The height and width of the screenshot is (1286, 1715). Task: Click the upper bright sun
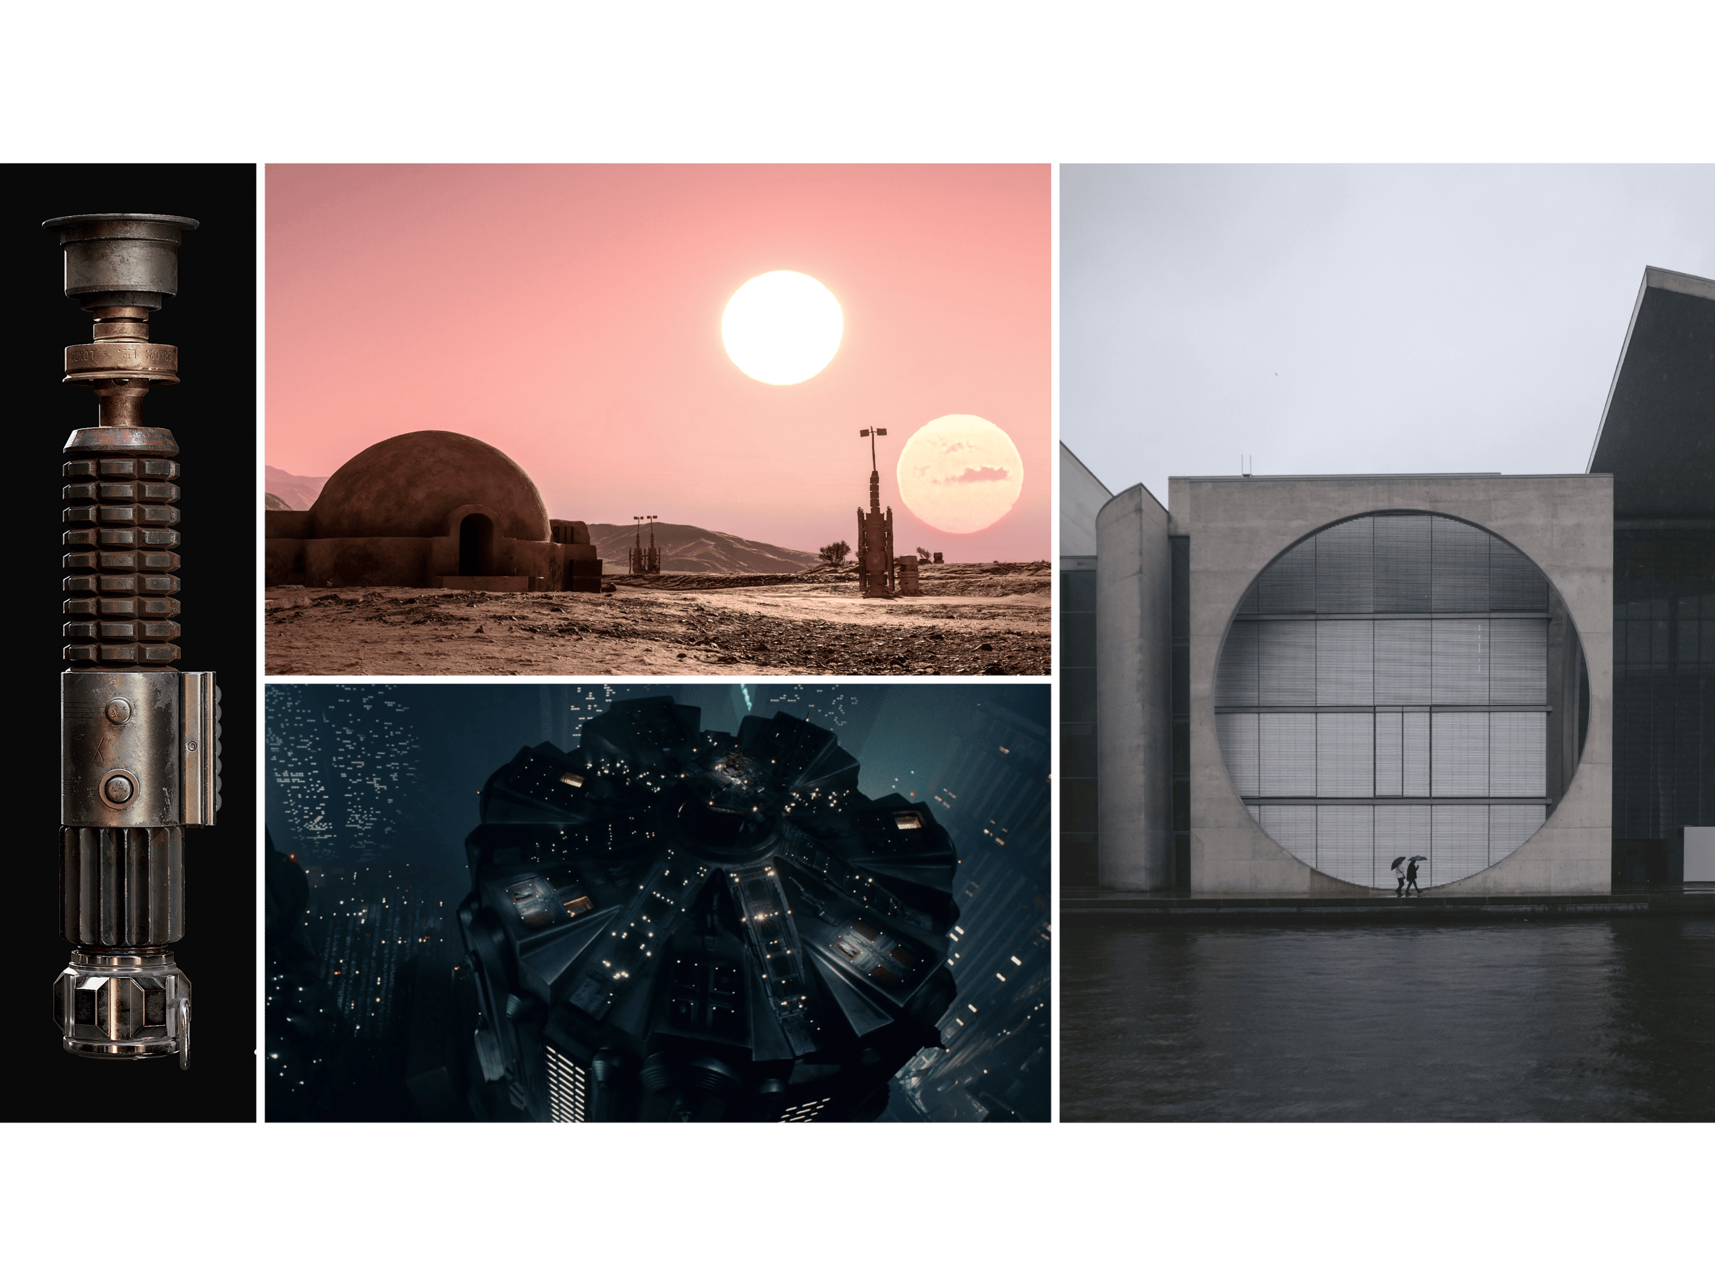point(782,327)
